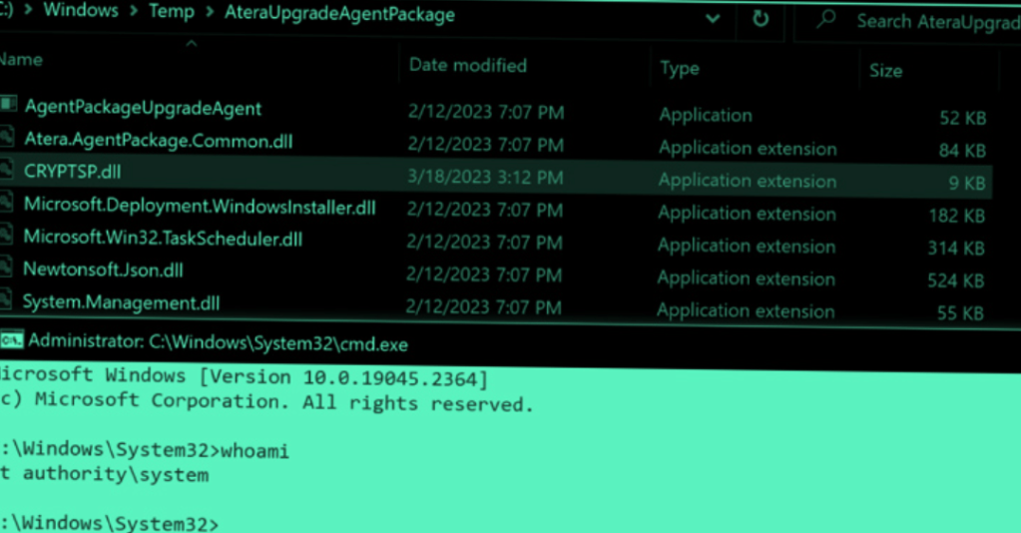This screenshot has height=533, width=1021.
Task: Select the Newtonsoft.Json.dll file name
Action: pyautogui.click(x=104, y=269)
